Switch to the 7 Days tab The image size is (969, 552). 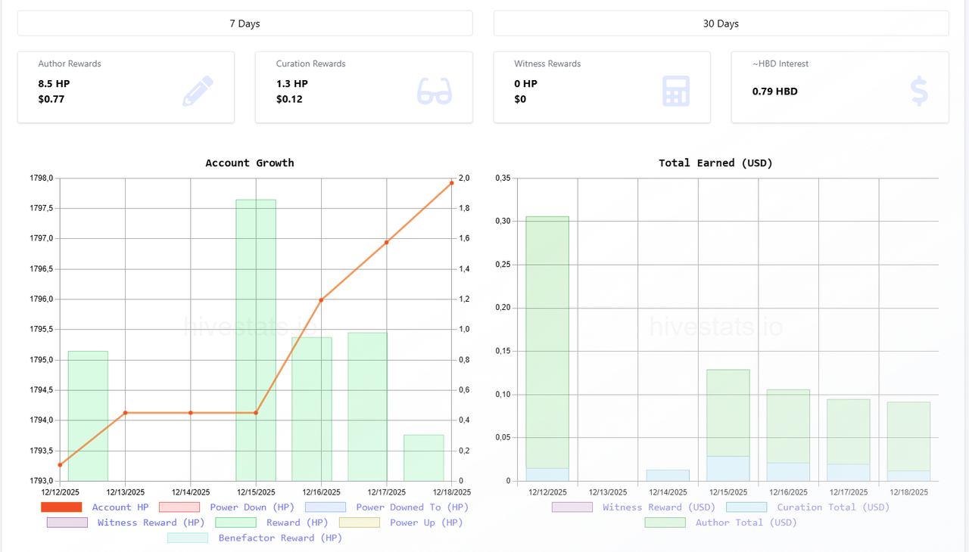coord(245,23)
